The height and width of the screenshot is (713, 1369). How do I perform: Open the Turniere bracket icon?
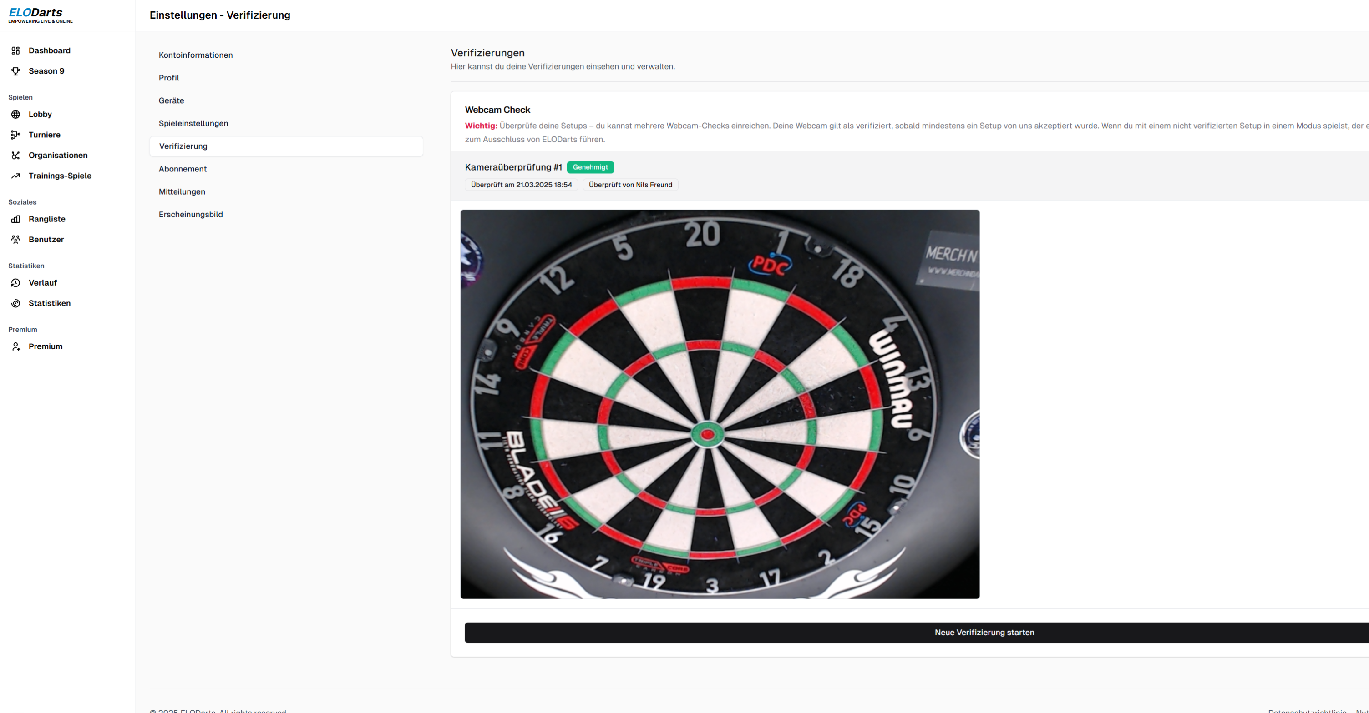[x=15, y=135]
